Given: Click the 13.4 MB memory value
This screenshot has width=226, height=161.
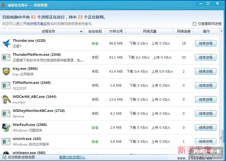Looking at the screenshot, I should coord(116,99).
